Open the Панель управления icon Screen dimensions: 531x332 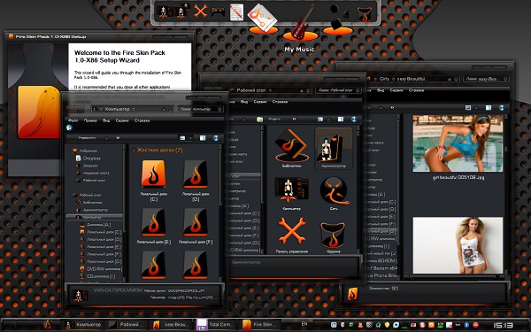291,231
